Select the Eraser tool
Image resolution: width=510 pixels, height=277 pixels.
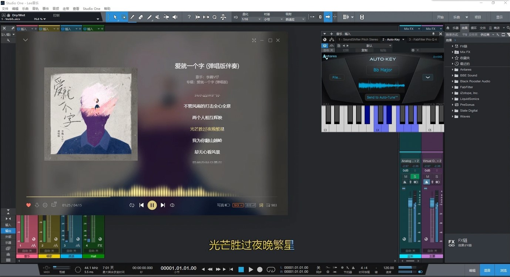[141, 17]
